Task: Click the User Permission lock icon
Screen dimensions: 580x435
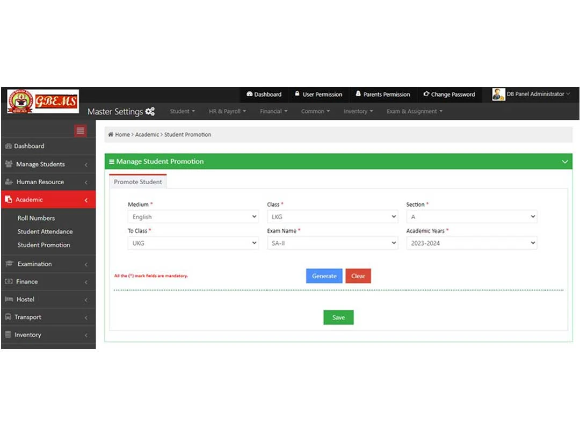Action: pyautogui.click(x=296, y=95)
